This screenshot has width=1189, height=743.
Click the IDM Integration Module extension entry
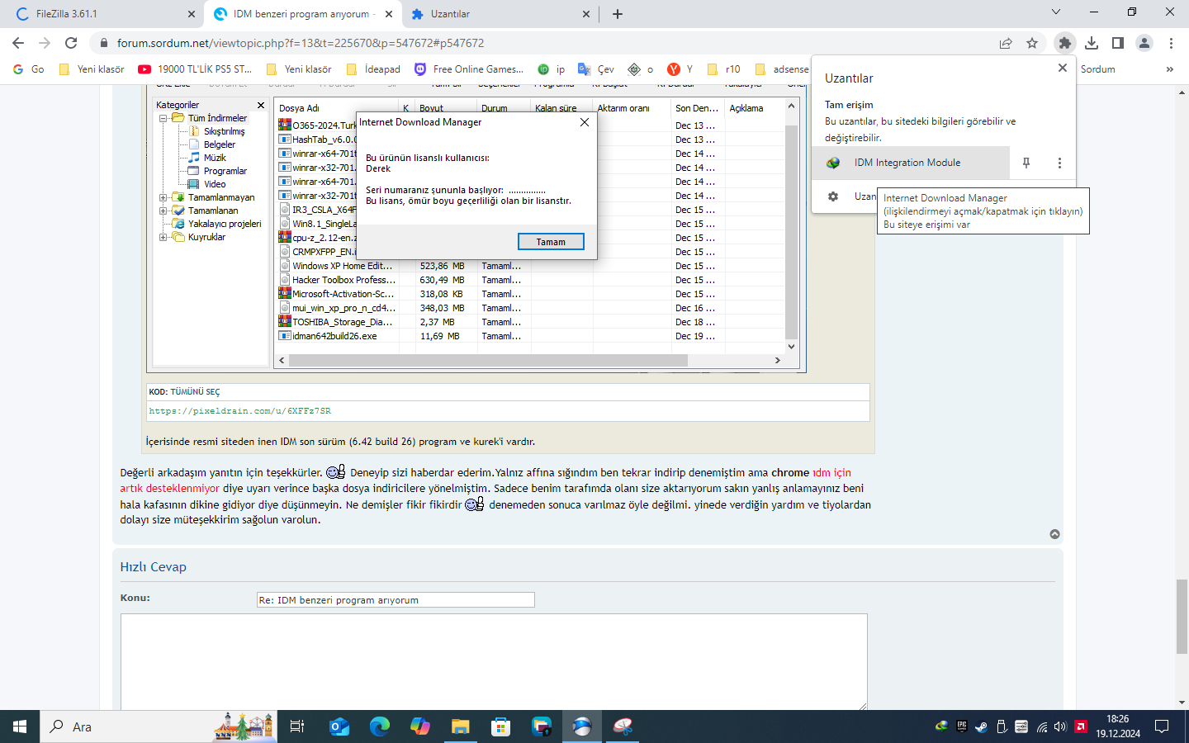911,163
